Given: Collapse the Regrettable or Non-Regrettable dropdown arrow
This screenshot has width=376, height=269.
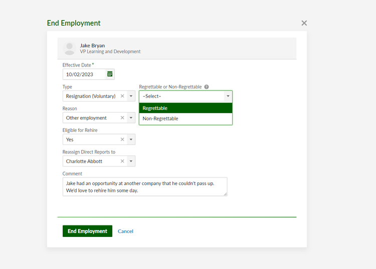Looking at the screenshot, I should pos(228,96).
